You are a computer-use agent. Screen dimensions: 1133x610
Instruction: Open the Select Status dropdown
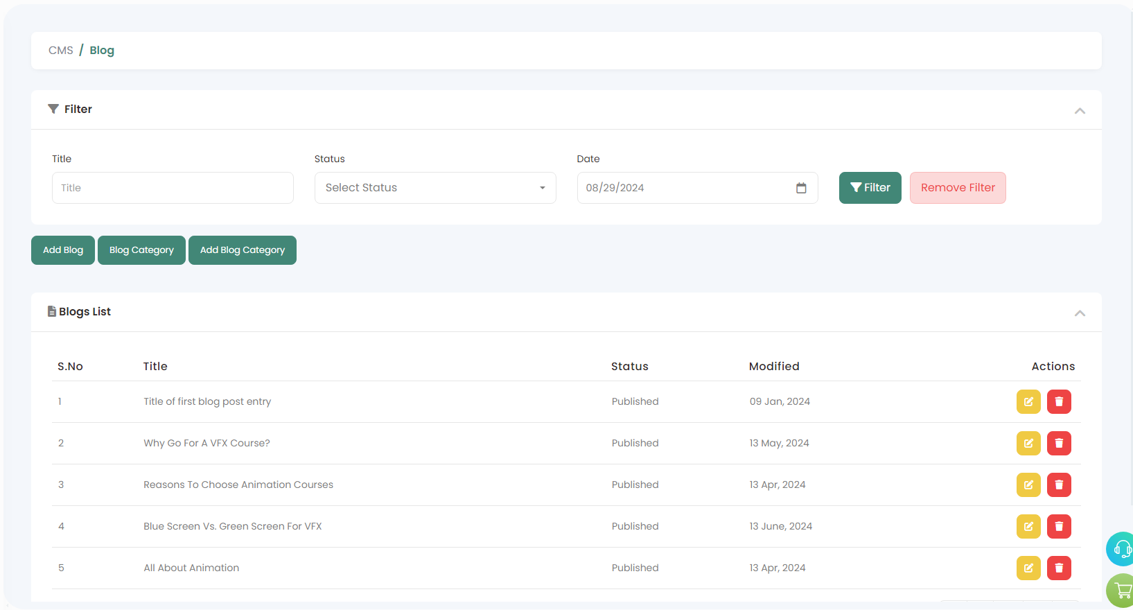435,188
